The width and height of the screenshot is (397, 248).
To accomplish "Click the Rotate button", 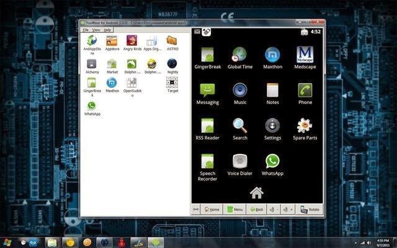I will 310,210.
